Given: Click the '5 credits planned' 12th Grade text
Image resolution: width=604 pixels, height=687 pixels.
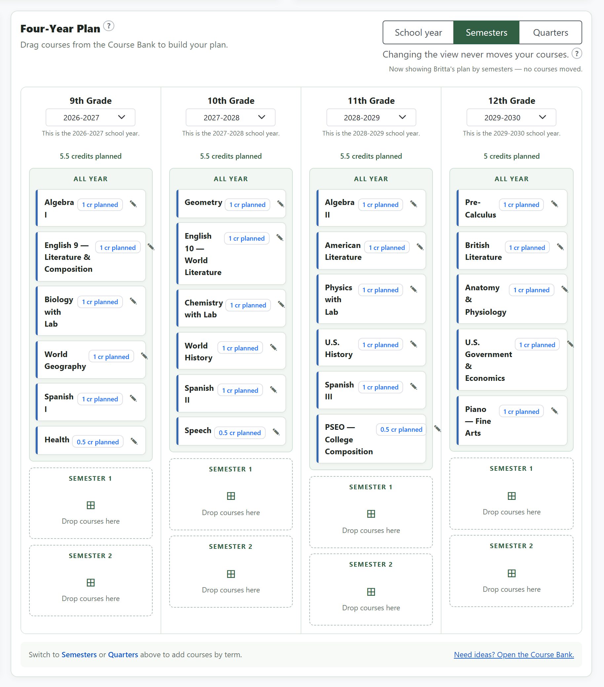Looking at the screenshot, I should point(511,156).
